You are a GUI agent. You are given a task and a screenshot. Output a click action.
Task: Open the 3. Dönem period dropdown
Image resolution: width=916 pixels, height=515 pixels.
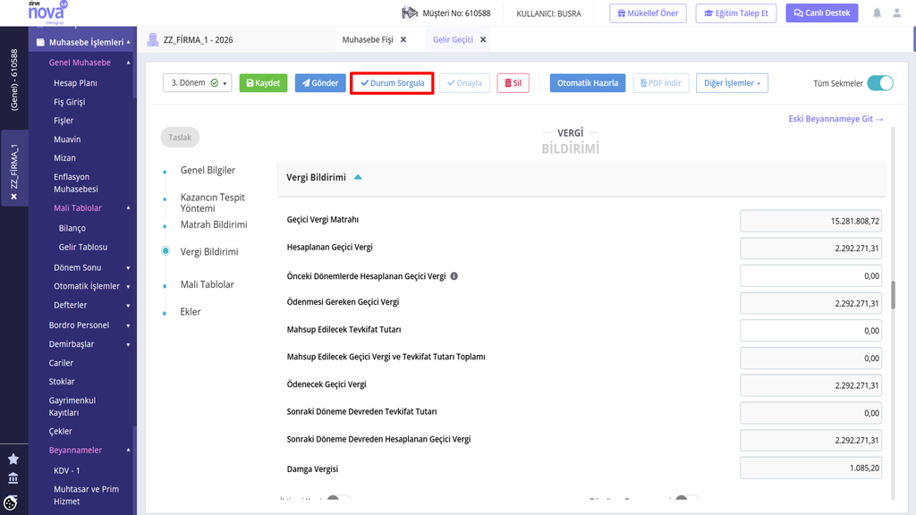[197, 83]
